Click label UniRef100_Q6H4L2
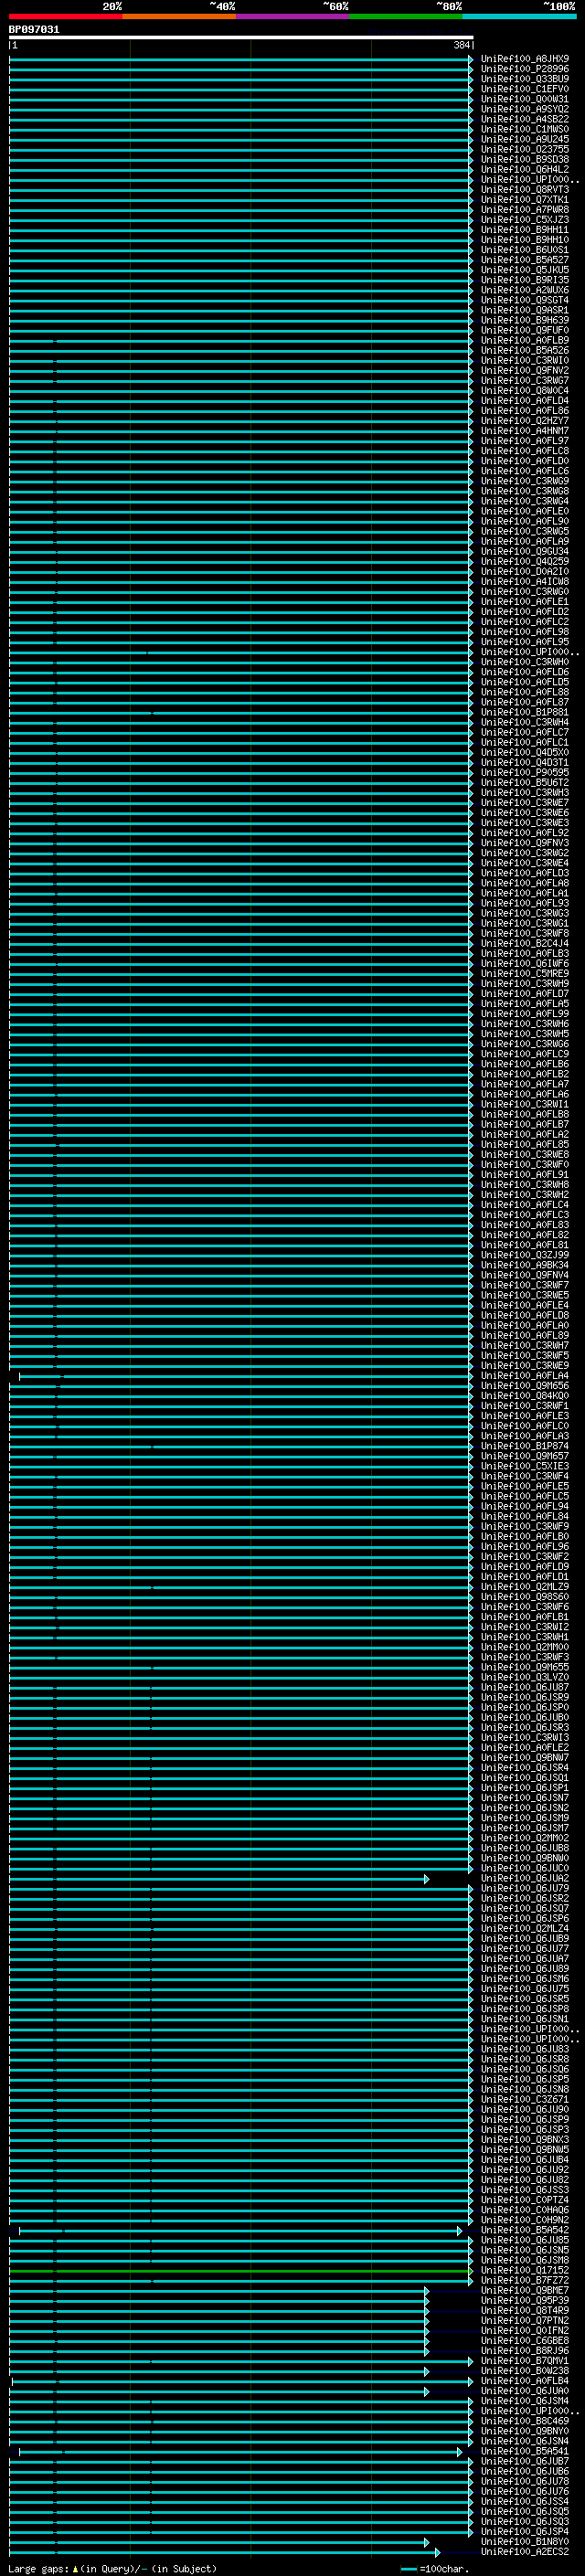 pyautogui.click(x=525, y=169)
